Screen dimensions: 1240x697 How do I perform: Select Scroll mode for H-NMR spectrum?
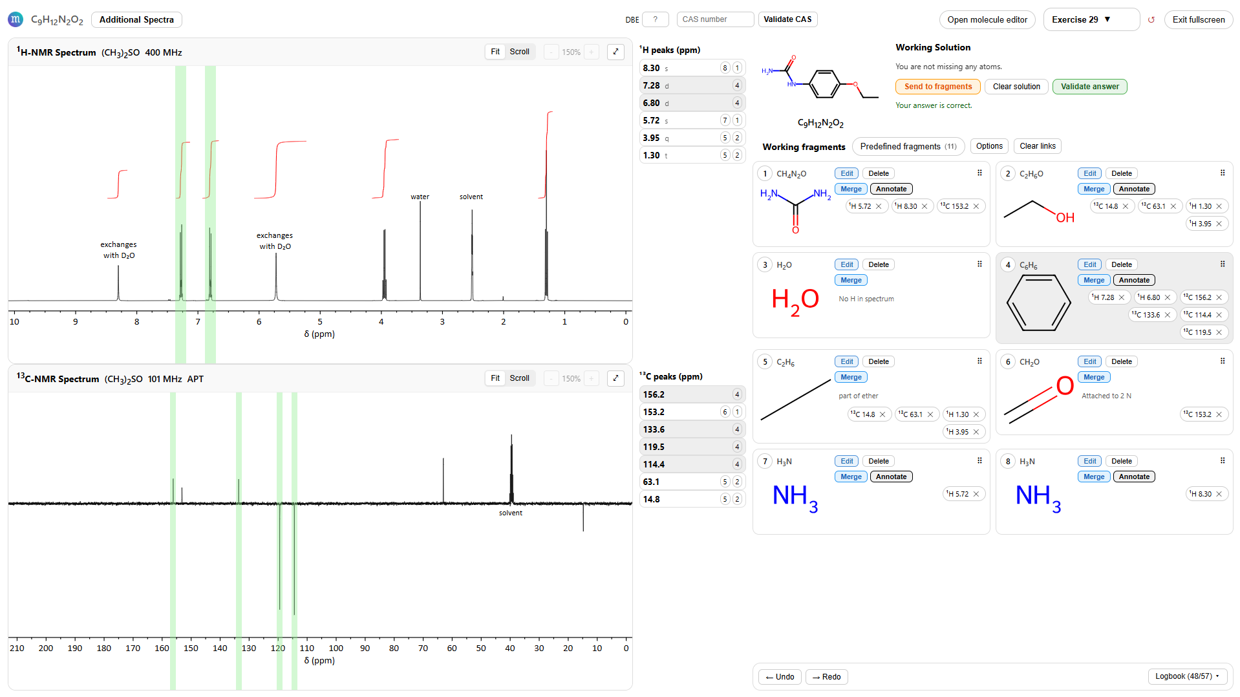point(519,52)
